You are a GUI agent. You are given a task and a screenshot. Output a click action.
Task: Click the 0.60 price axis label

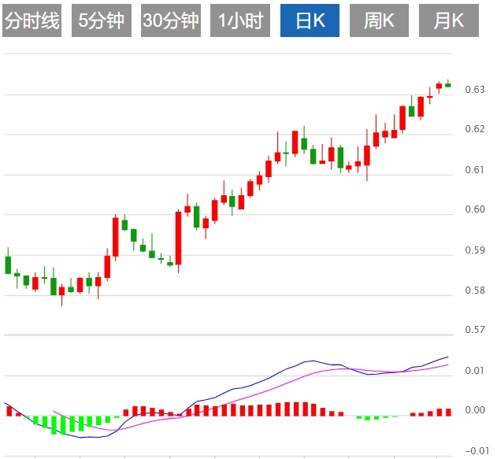[x=475, y=209]
